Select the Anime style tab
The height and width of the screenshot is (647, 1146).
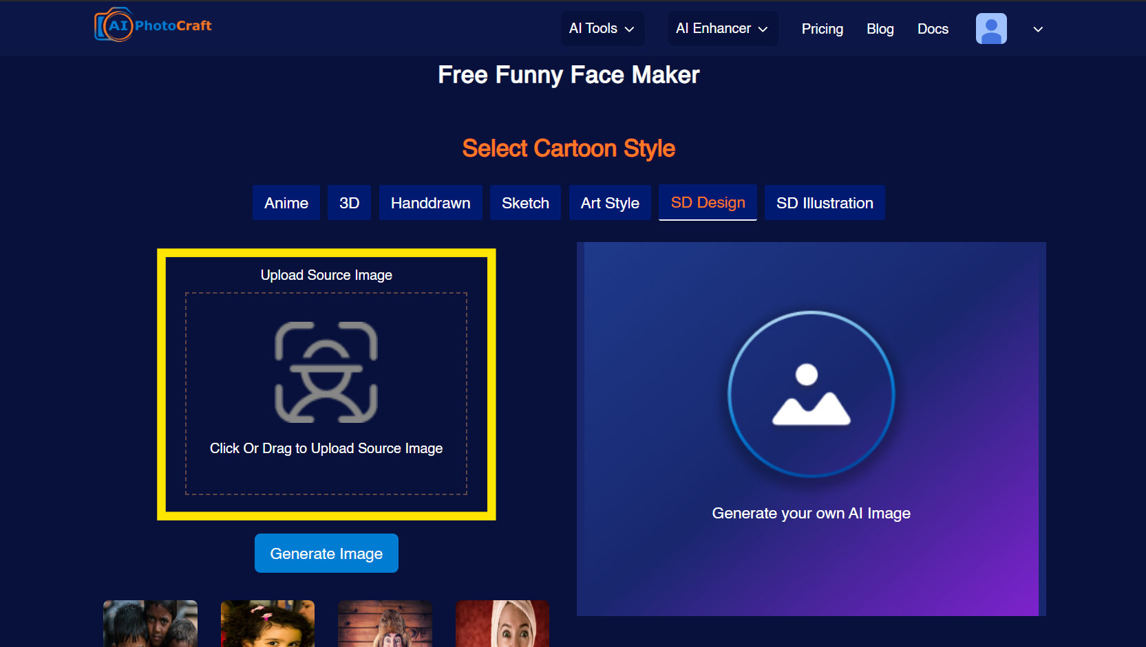coord(286,203)
